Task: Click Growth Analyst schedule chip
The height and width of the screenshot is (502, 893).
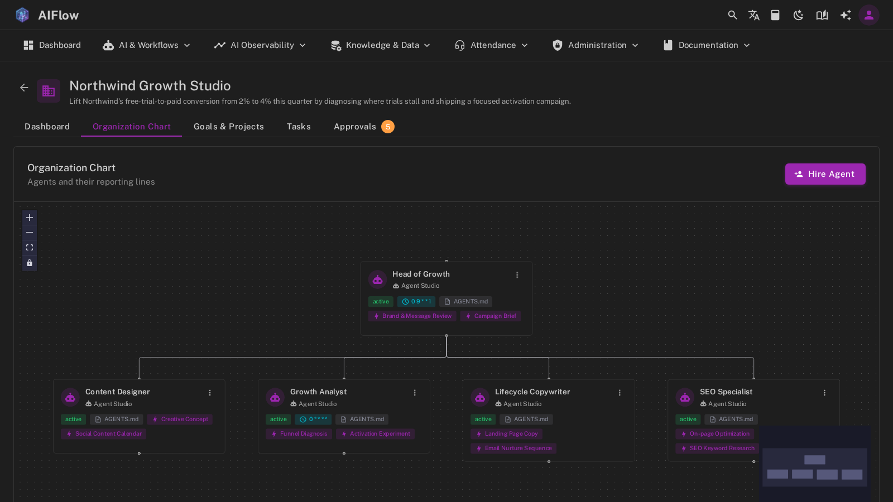Action: click(313, 419)
